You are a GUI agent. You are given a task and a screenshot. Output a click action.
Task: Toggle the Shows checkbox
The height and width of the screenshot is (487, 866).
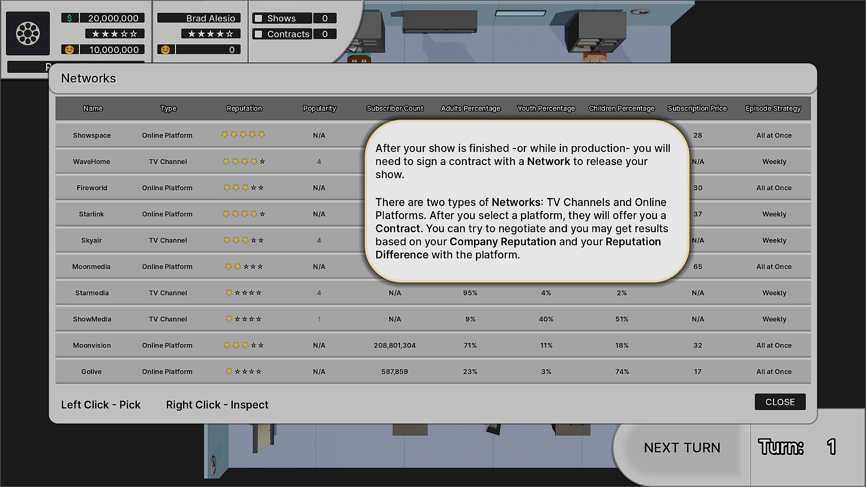tap(259, 18)
